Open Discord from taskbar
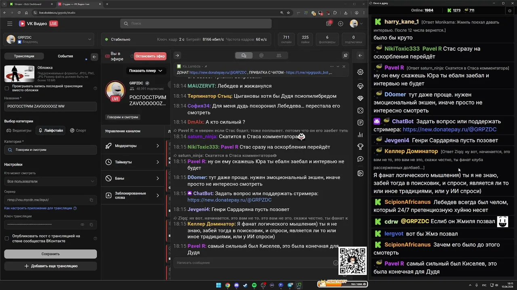 point(236,285)
